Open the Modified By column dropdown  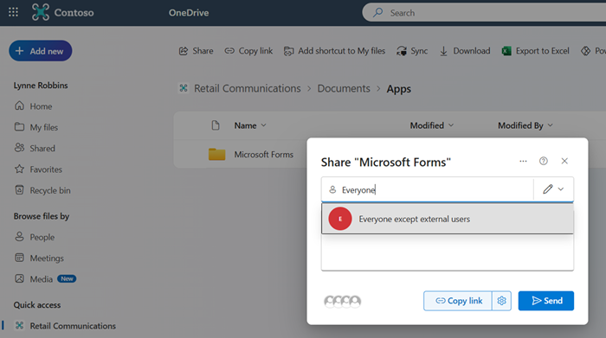click(525, 125)
